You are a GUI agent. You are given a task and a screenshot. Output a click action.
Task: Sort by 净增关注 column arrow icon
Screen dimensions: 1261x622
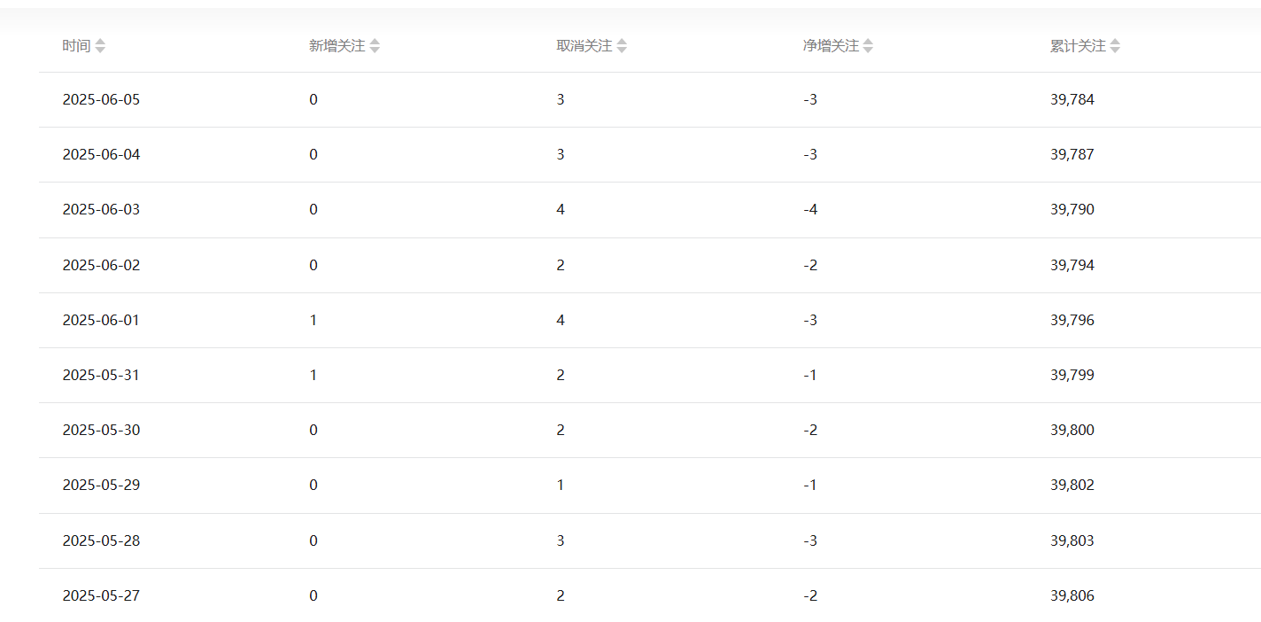point(868,46)
